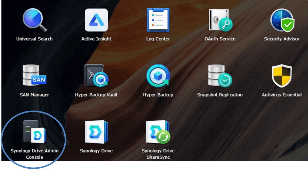Launch Security Advisor

click(x=282, y=20)
